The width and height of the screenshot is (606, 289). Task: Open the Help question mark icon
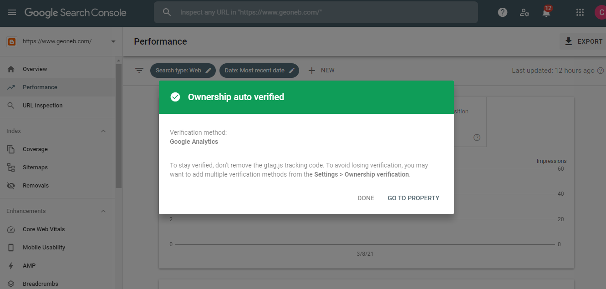click(503, 13)
